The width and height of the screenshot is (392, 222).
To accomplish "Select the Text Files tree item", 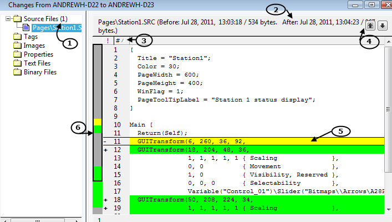I will pyautogui.click(x=38, y=63).
